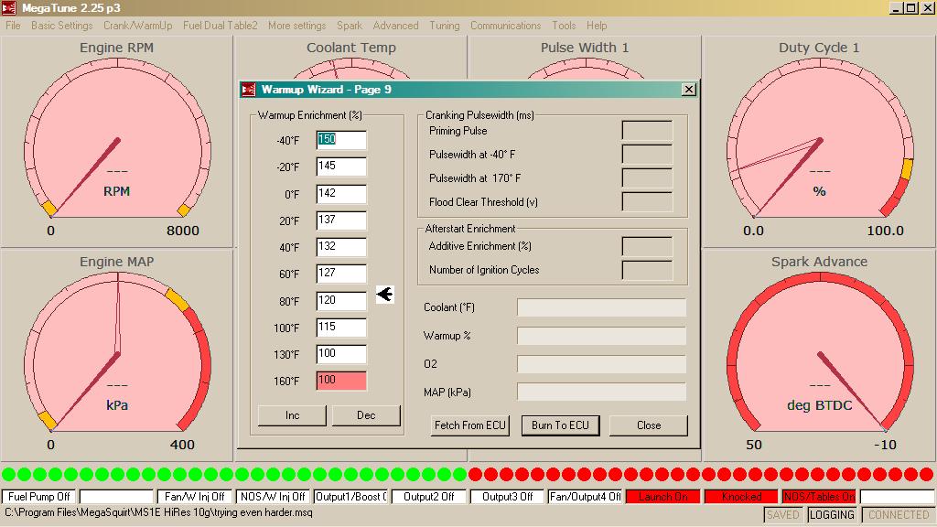
Task: Click the red Knocked indicator
Action: pyautogui.click(x=741, y=497)
